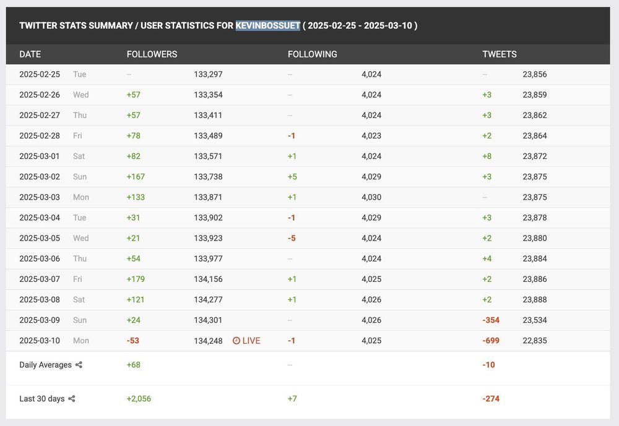619x426 pixels.
Task: Click the +82 follower change
Action: [134, 156]
